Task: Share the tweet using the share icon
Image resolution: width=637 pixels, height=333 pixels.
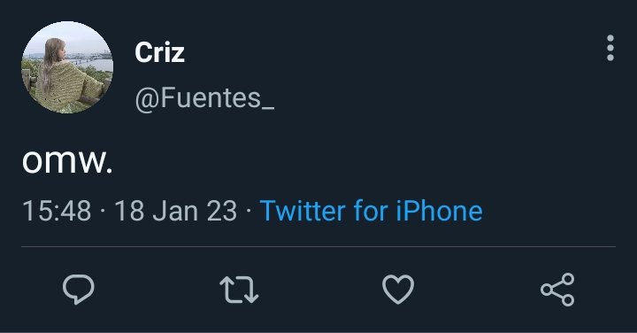Action: tap(557, 290)
